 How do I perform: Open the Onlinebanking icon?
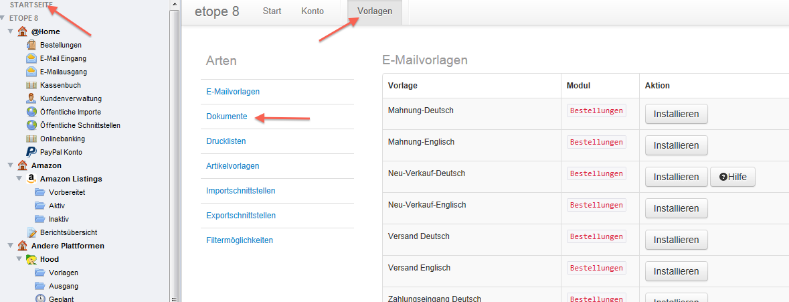[31, 139]
